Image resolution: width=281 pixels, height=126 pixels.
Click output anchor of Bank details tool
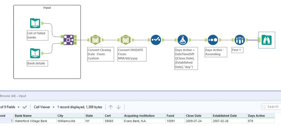42,53
